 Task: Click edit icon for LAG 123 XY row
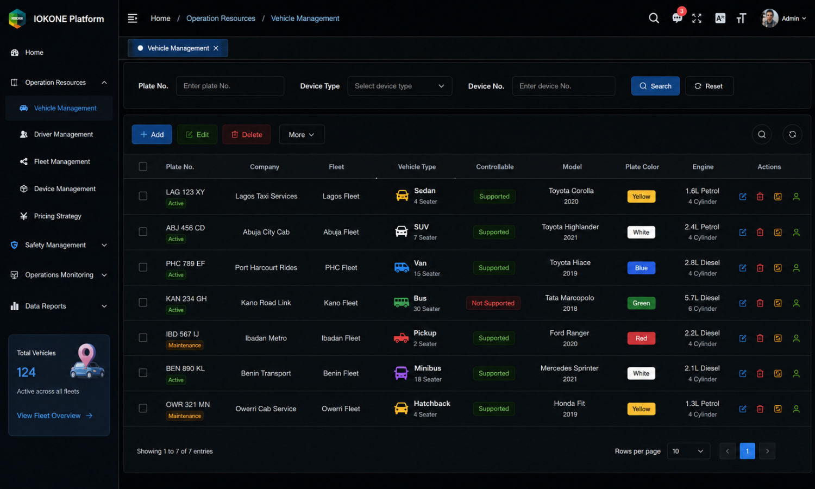click(x=743, y=197)
